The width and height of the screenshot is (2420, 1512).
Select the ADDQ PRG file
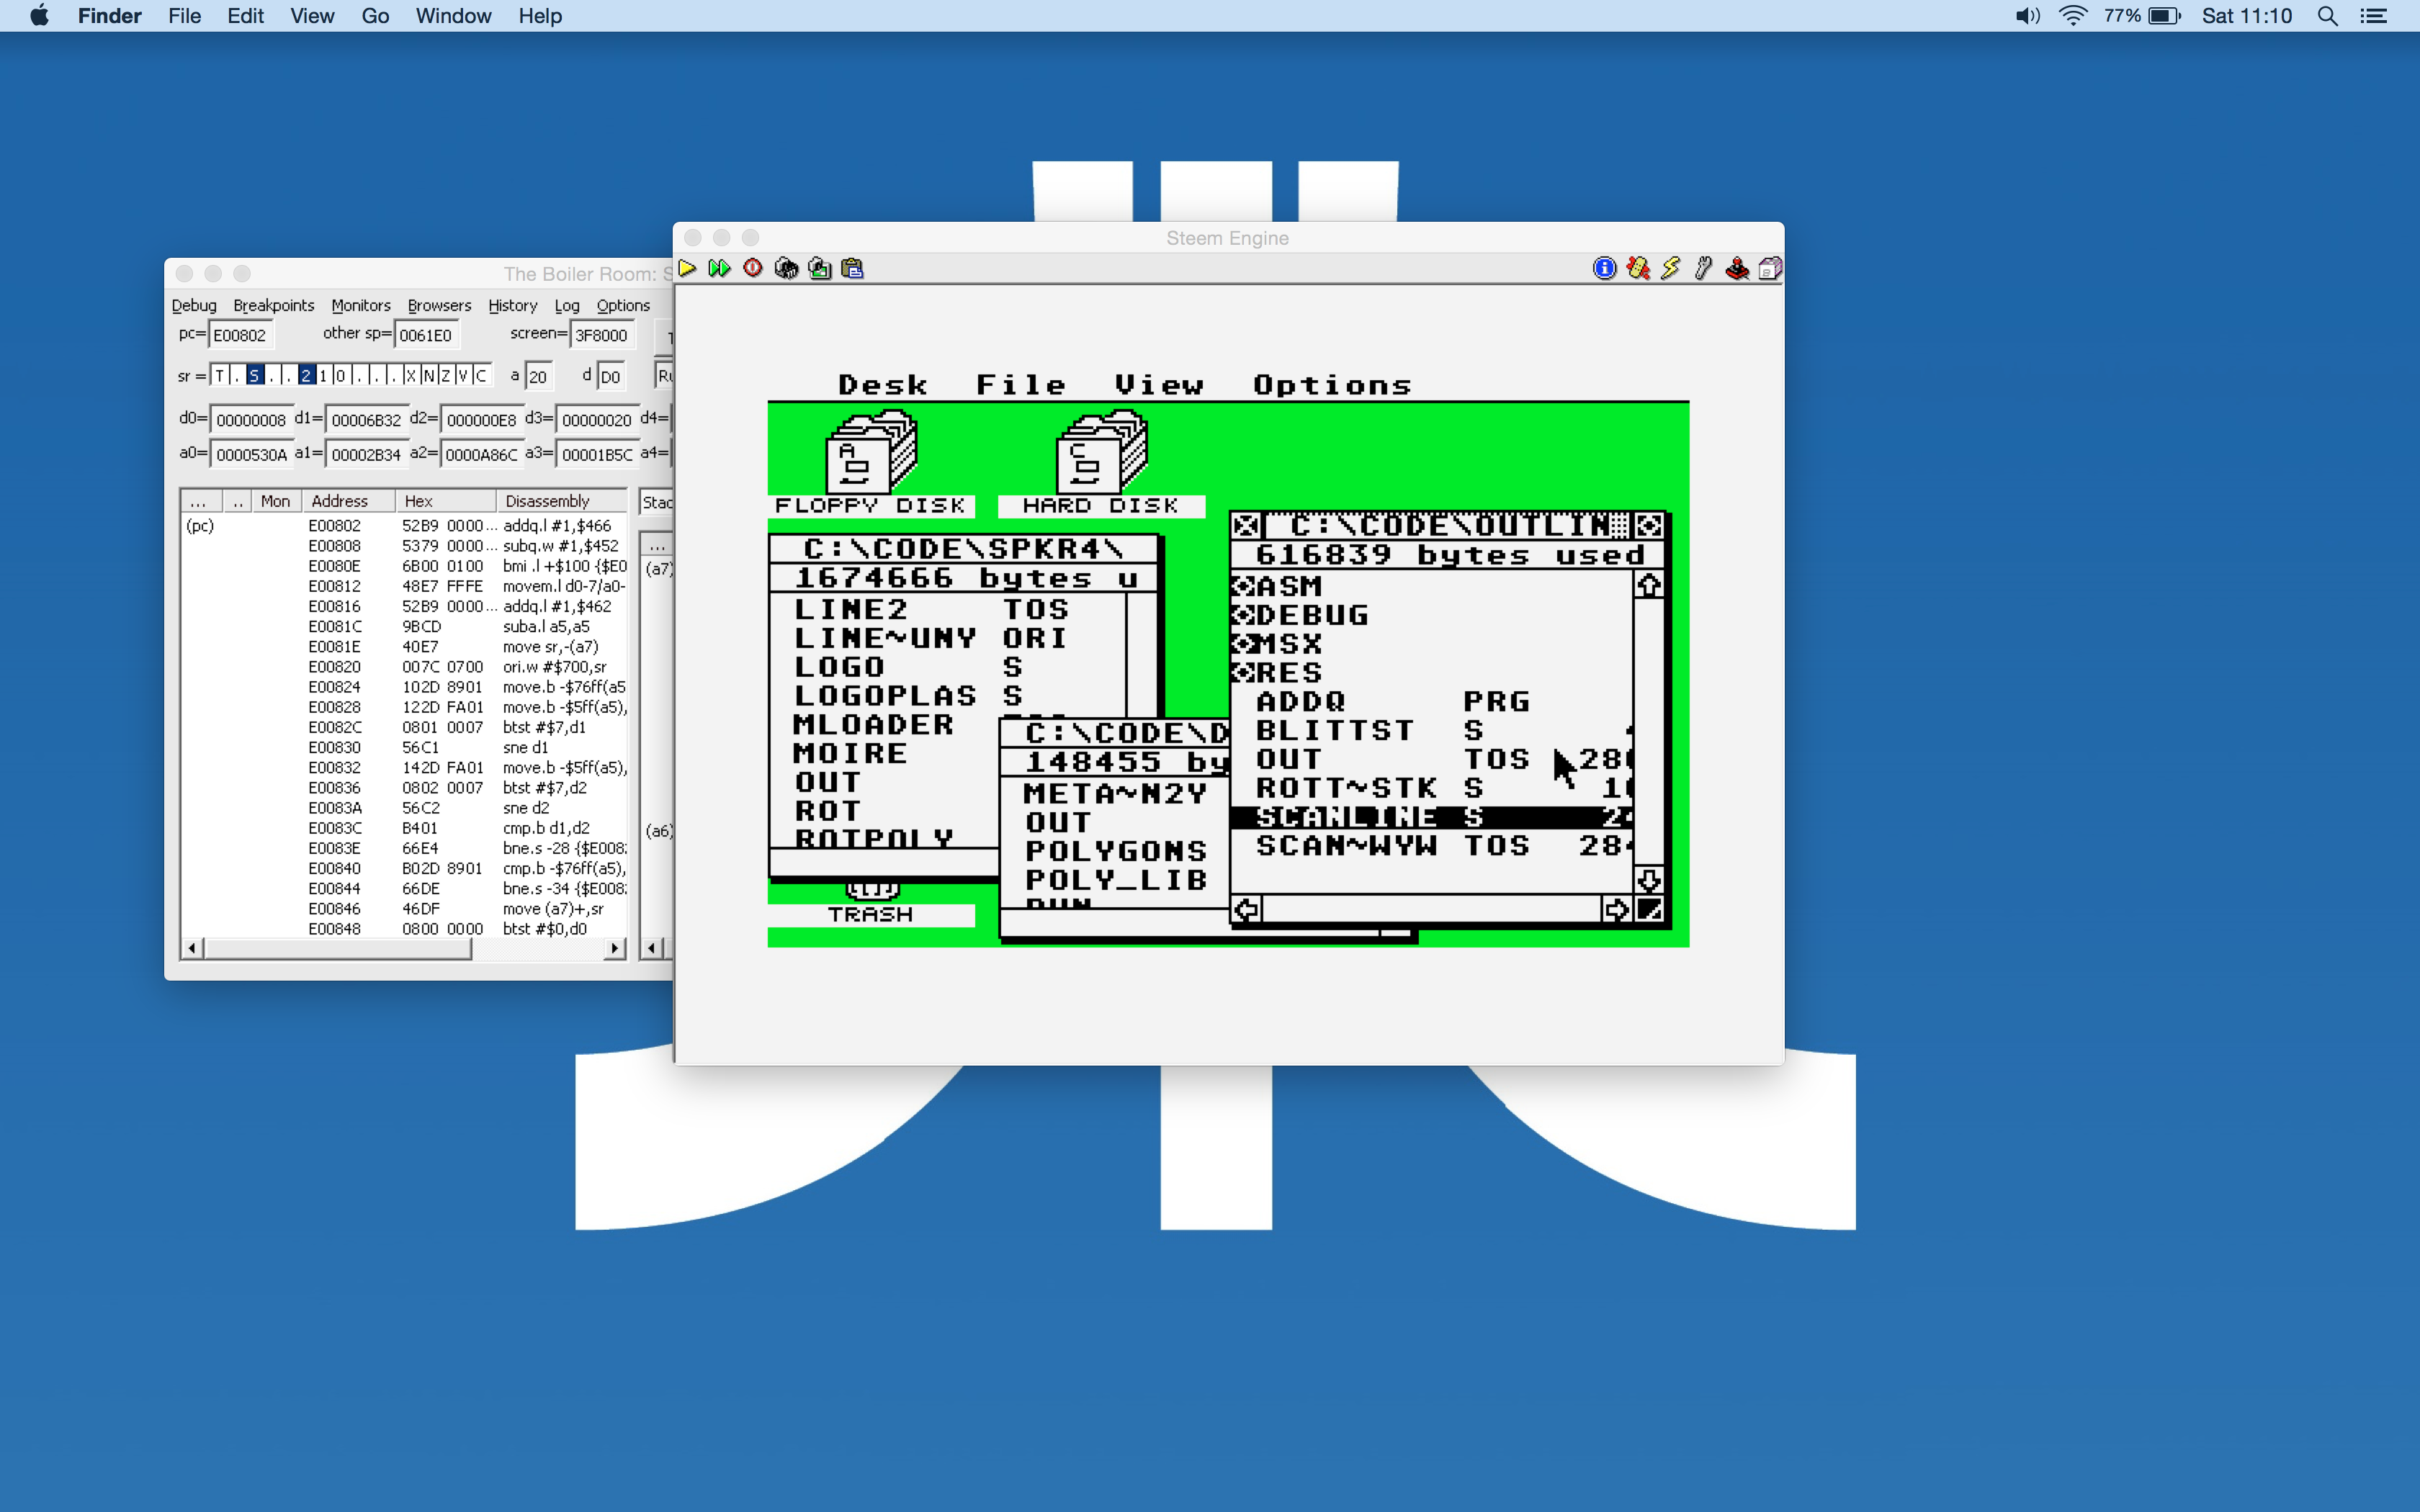[1393, 702]
